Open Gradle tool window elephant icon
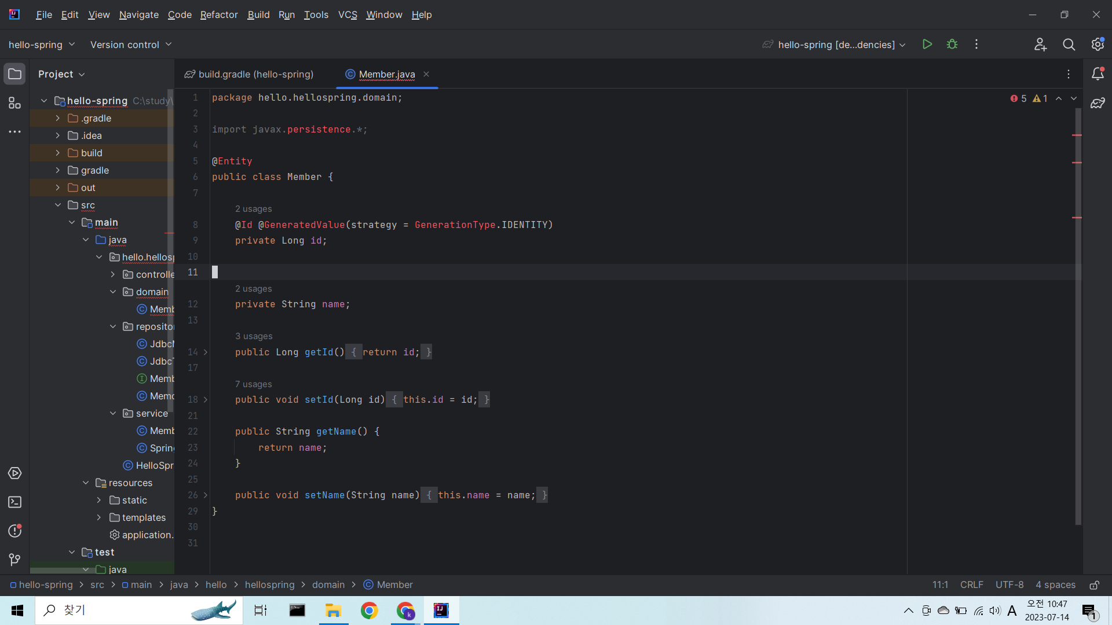1112x625 pixels. coord(1098,103)
